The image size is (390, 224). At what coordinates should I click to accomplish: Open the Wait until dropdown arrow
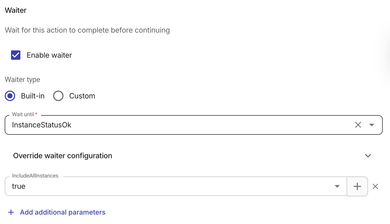371,125
